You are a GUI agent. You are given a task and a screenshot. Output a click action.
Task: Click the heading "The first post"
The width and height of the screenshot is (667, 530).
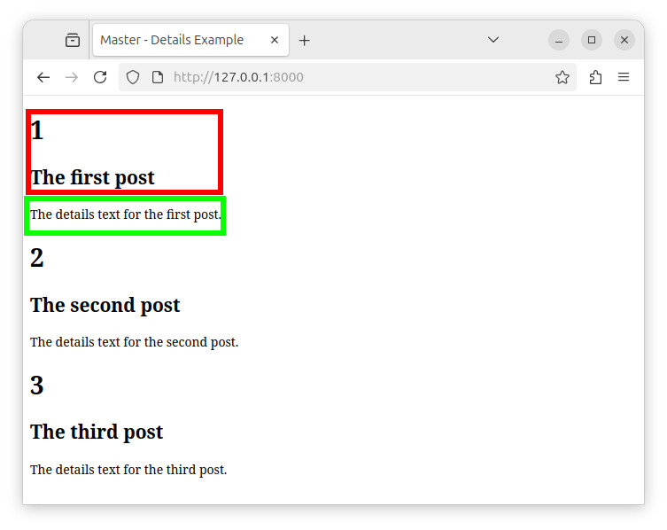coord(92,177)
